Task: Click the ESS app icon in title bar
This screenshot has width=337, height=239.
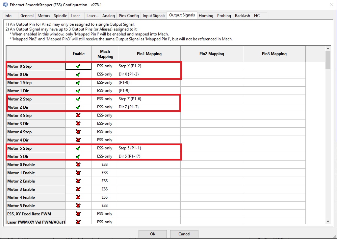Action: (5, 5)
